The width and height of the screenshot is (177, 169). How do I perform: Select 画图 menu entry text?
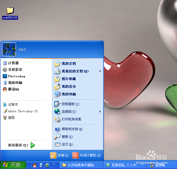pos(11,118)
